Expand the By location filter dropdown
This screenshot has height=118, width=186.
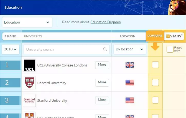[x=130, y=49]
